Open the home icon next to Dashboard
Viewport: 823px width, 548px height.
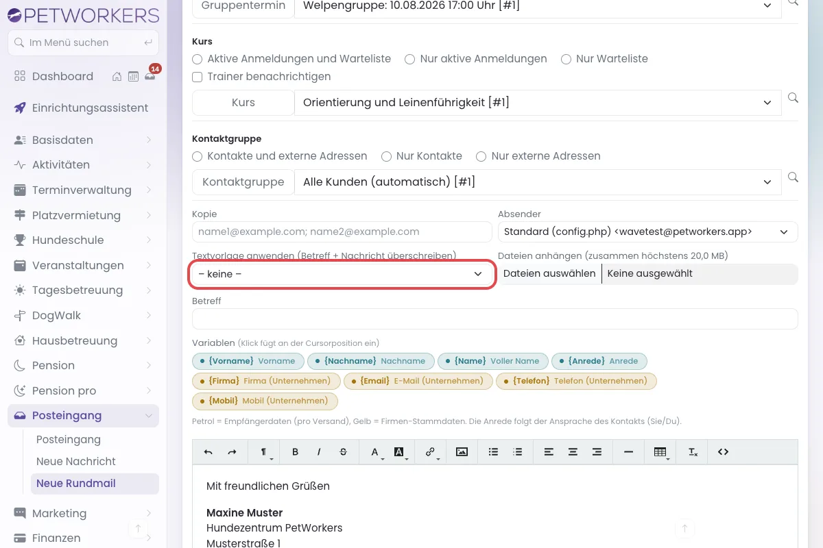point(117,77)
